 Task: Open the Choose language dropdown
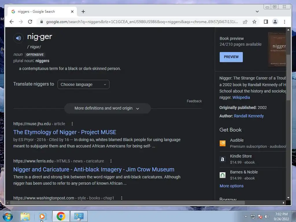(x=84, y=84)
